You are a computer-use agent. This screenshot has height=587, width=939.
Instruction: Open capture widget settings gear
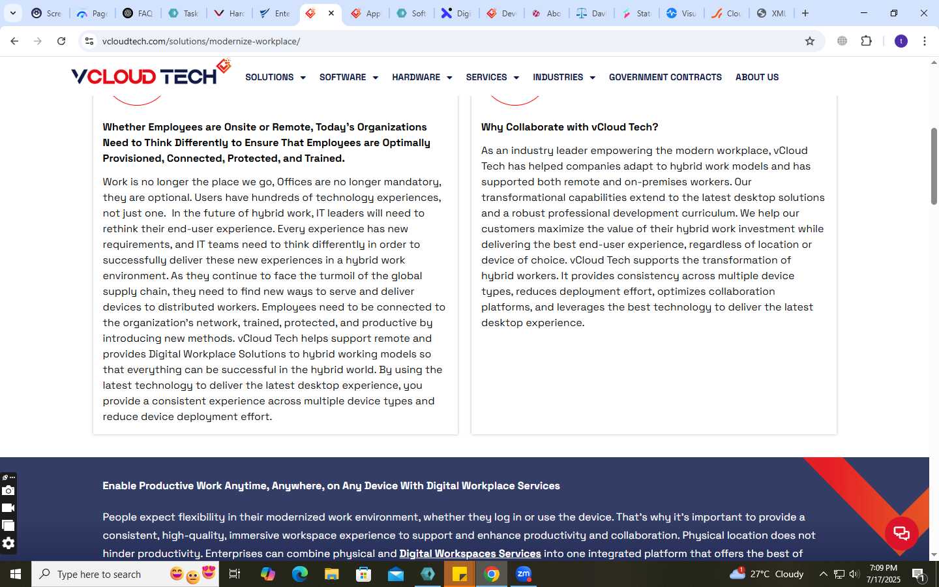[x=8, y=543]
